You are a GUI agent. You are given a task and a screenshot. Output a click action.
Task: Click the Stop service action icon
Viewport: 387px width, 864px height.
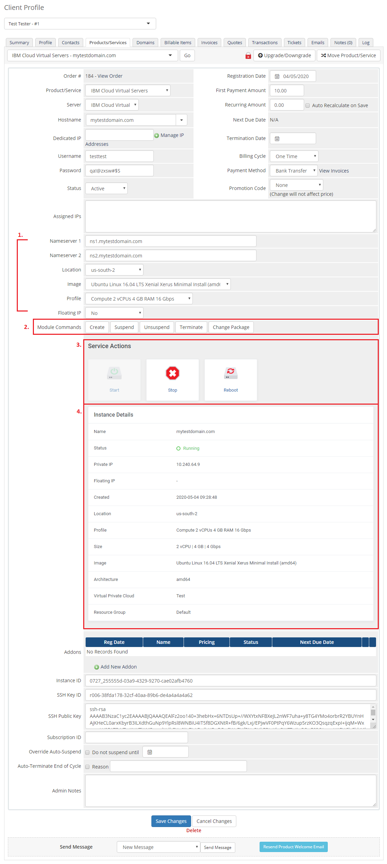click(173, 373)
